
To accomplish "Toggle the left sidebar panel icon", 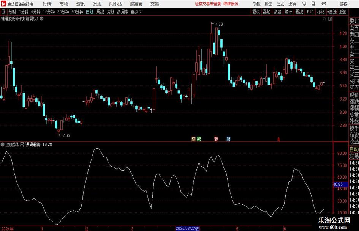I will pos(3,12).
